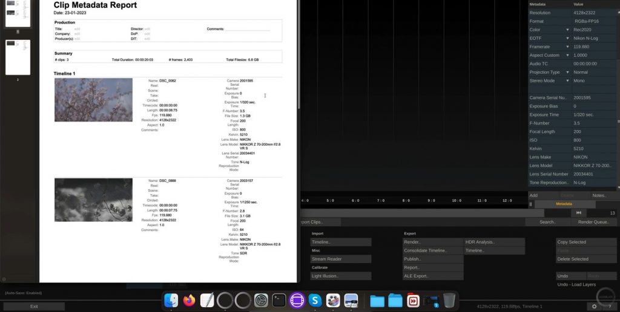The width and height of the screenshot is (620, 312).
Task: Open the Stream Reader tool
Action: 340,259
